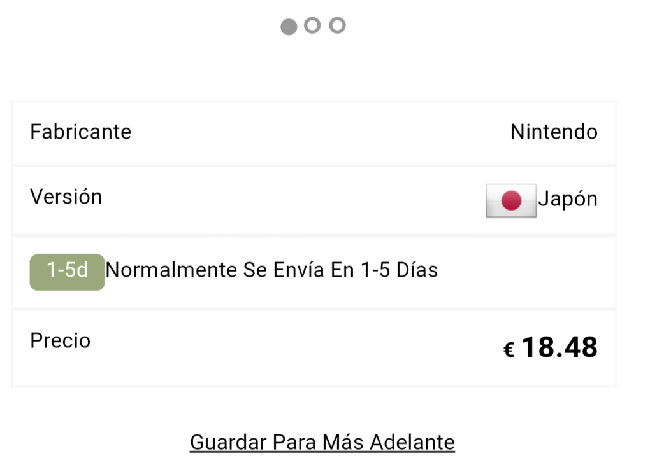657x472 pixels.
Task: Jump to the third carousel dot
Action: pos(337,25)
